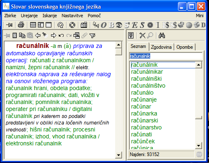The image size is (209, 163).
Task: Click the paste clipboard icon
Action: (x=30, y=36)
